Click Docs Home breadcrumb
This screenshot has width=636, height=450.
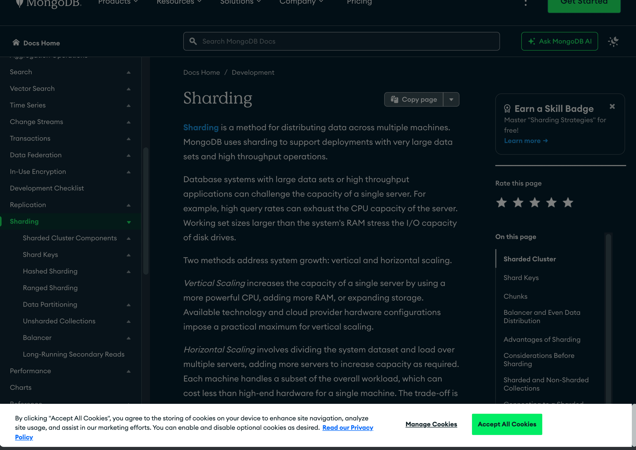(202, 72)
